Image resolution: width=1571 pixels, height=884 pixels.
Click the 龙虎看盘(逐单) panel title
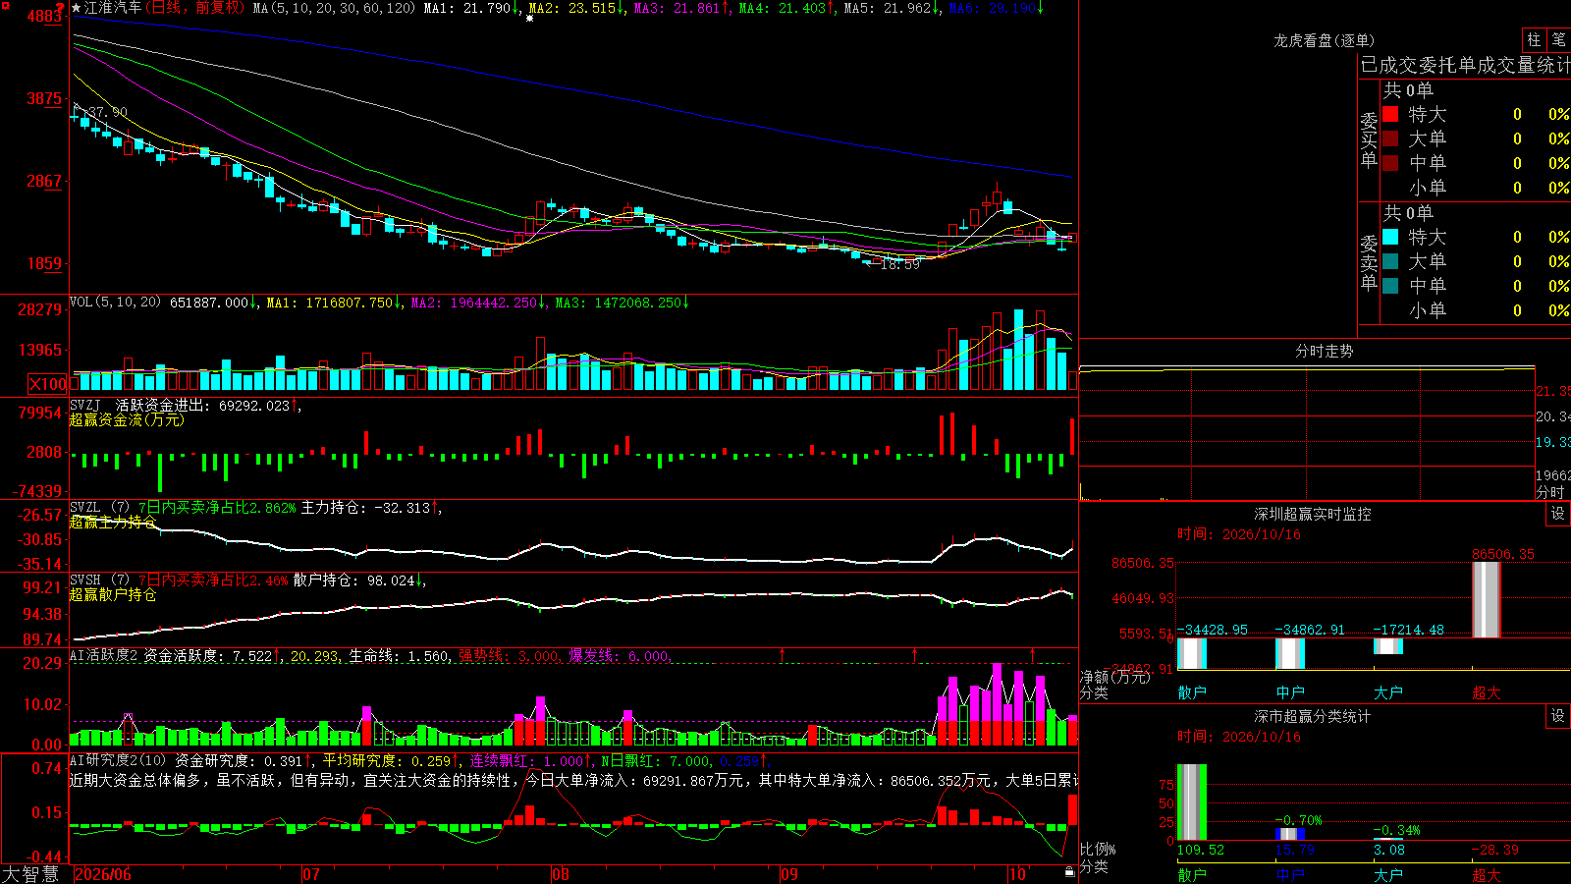point(1324,40)
